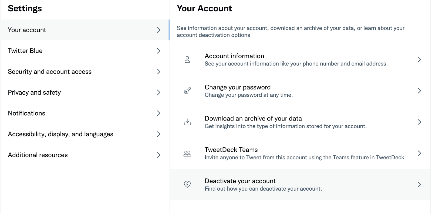
Task: Click chevron beside Change your password
Action: (419, 91)
